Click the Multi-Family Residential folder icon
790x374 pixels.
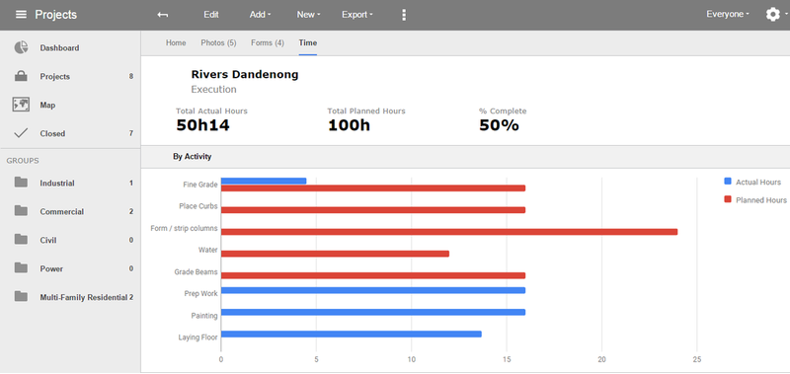[x=21, y=297]
